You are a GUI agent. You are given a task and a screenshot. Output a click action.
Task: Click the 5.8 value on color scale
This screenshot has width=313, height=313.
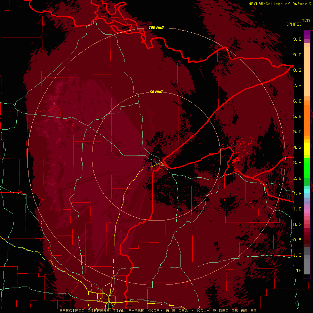click(297, 117)
